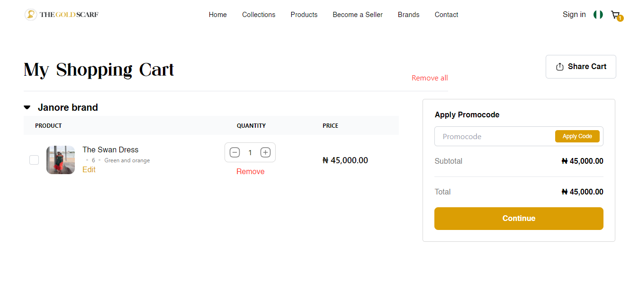639x282 pixels.
Task: Click the My Shopping Cart heading
Action: click(99, 70)
